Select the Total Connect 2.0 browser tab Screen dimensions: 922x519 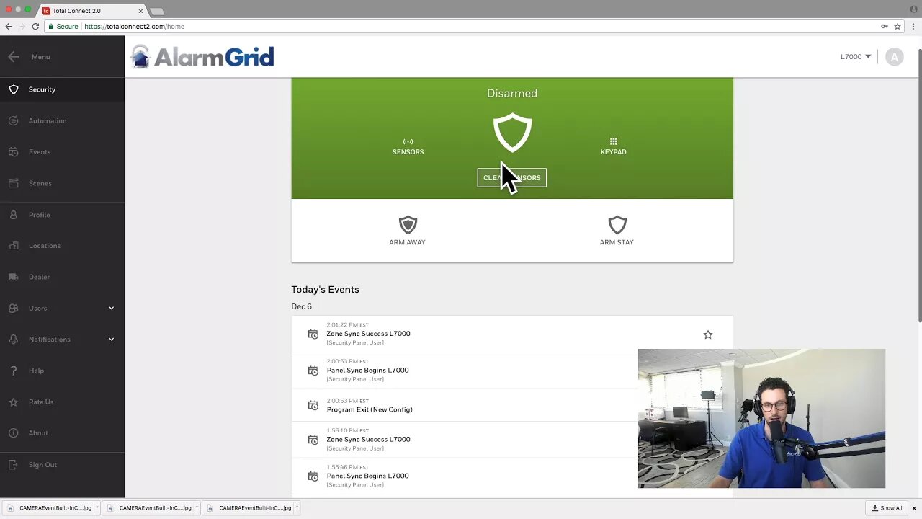point(91,11)
